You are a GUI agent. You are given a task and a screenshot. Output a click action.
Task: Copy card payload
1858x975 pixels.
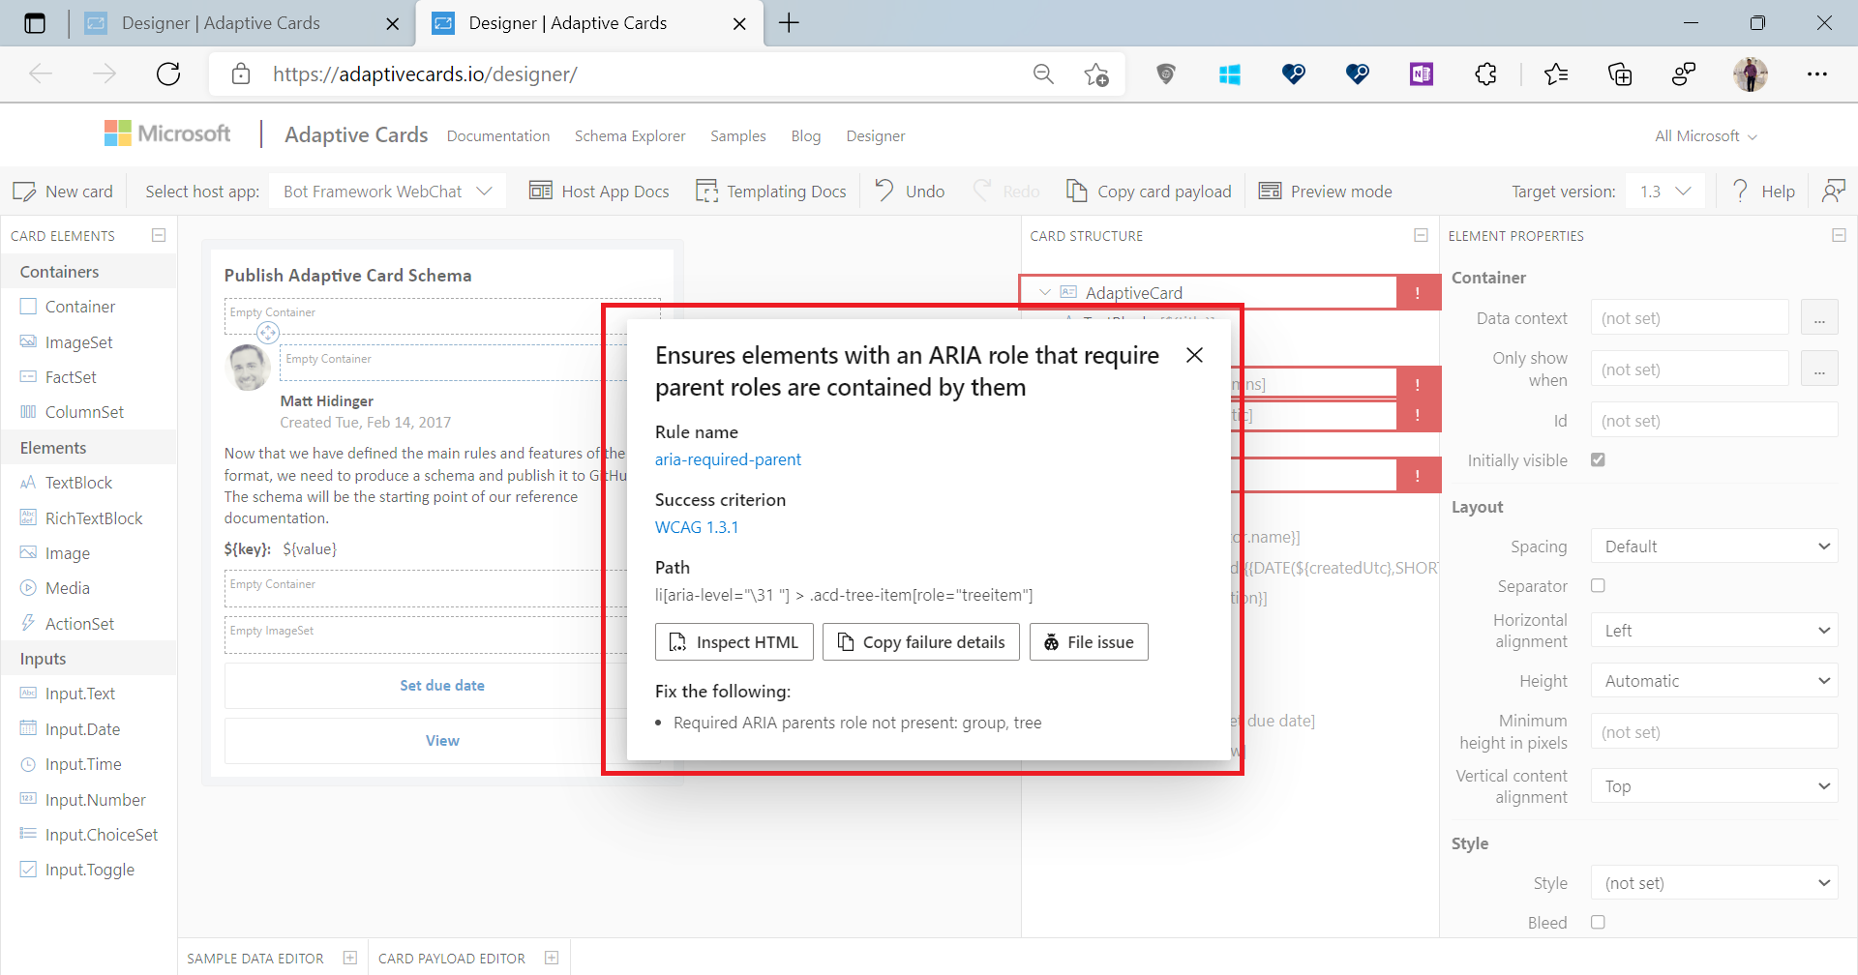(1148, 191)
